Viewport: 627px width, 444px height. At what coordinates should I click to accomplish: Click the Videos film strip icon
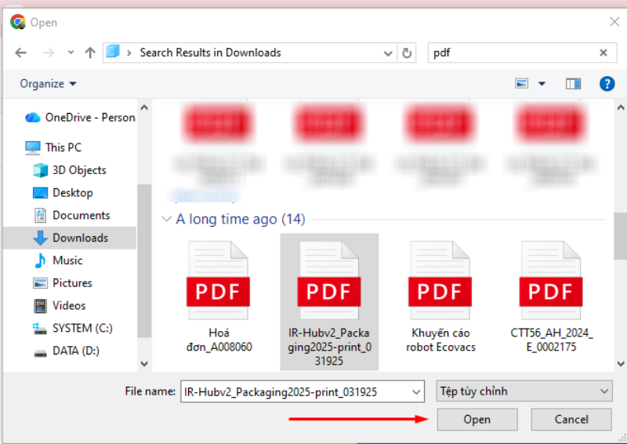(x=40, y=306)
